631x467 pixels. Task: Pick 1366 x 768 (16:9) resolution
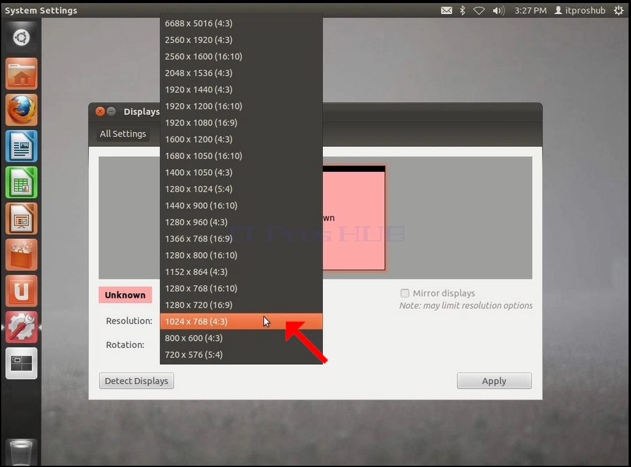[241, 238]
